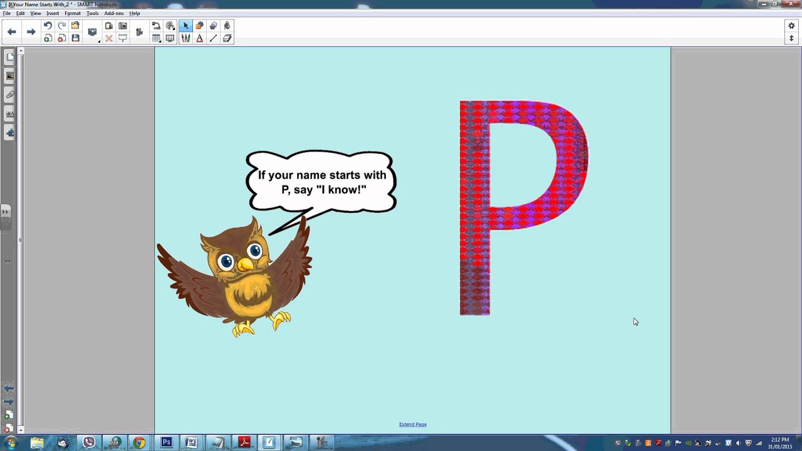Screen dimensions: 802x451
Task: Open the Tools menu
Action: click(93, 13)
